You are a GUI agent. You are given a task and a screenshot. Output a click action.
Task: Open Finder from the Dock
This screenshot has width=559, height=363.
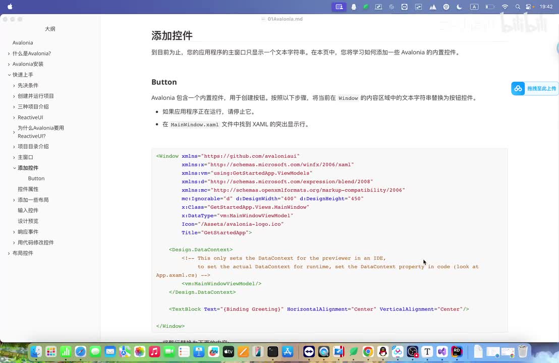pyautogui.click(x=36, y=352)
